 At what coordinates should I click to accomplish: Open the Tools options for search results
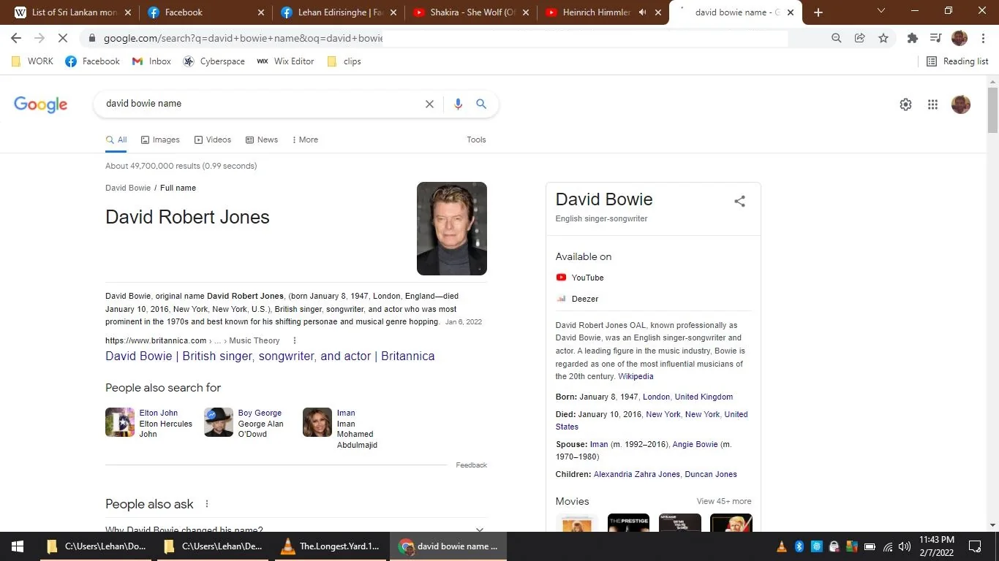click(x=476, y=140)
